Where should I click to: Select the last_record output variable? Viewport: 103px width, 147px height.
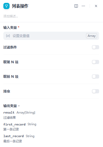click(x=13, y=136)
